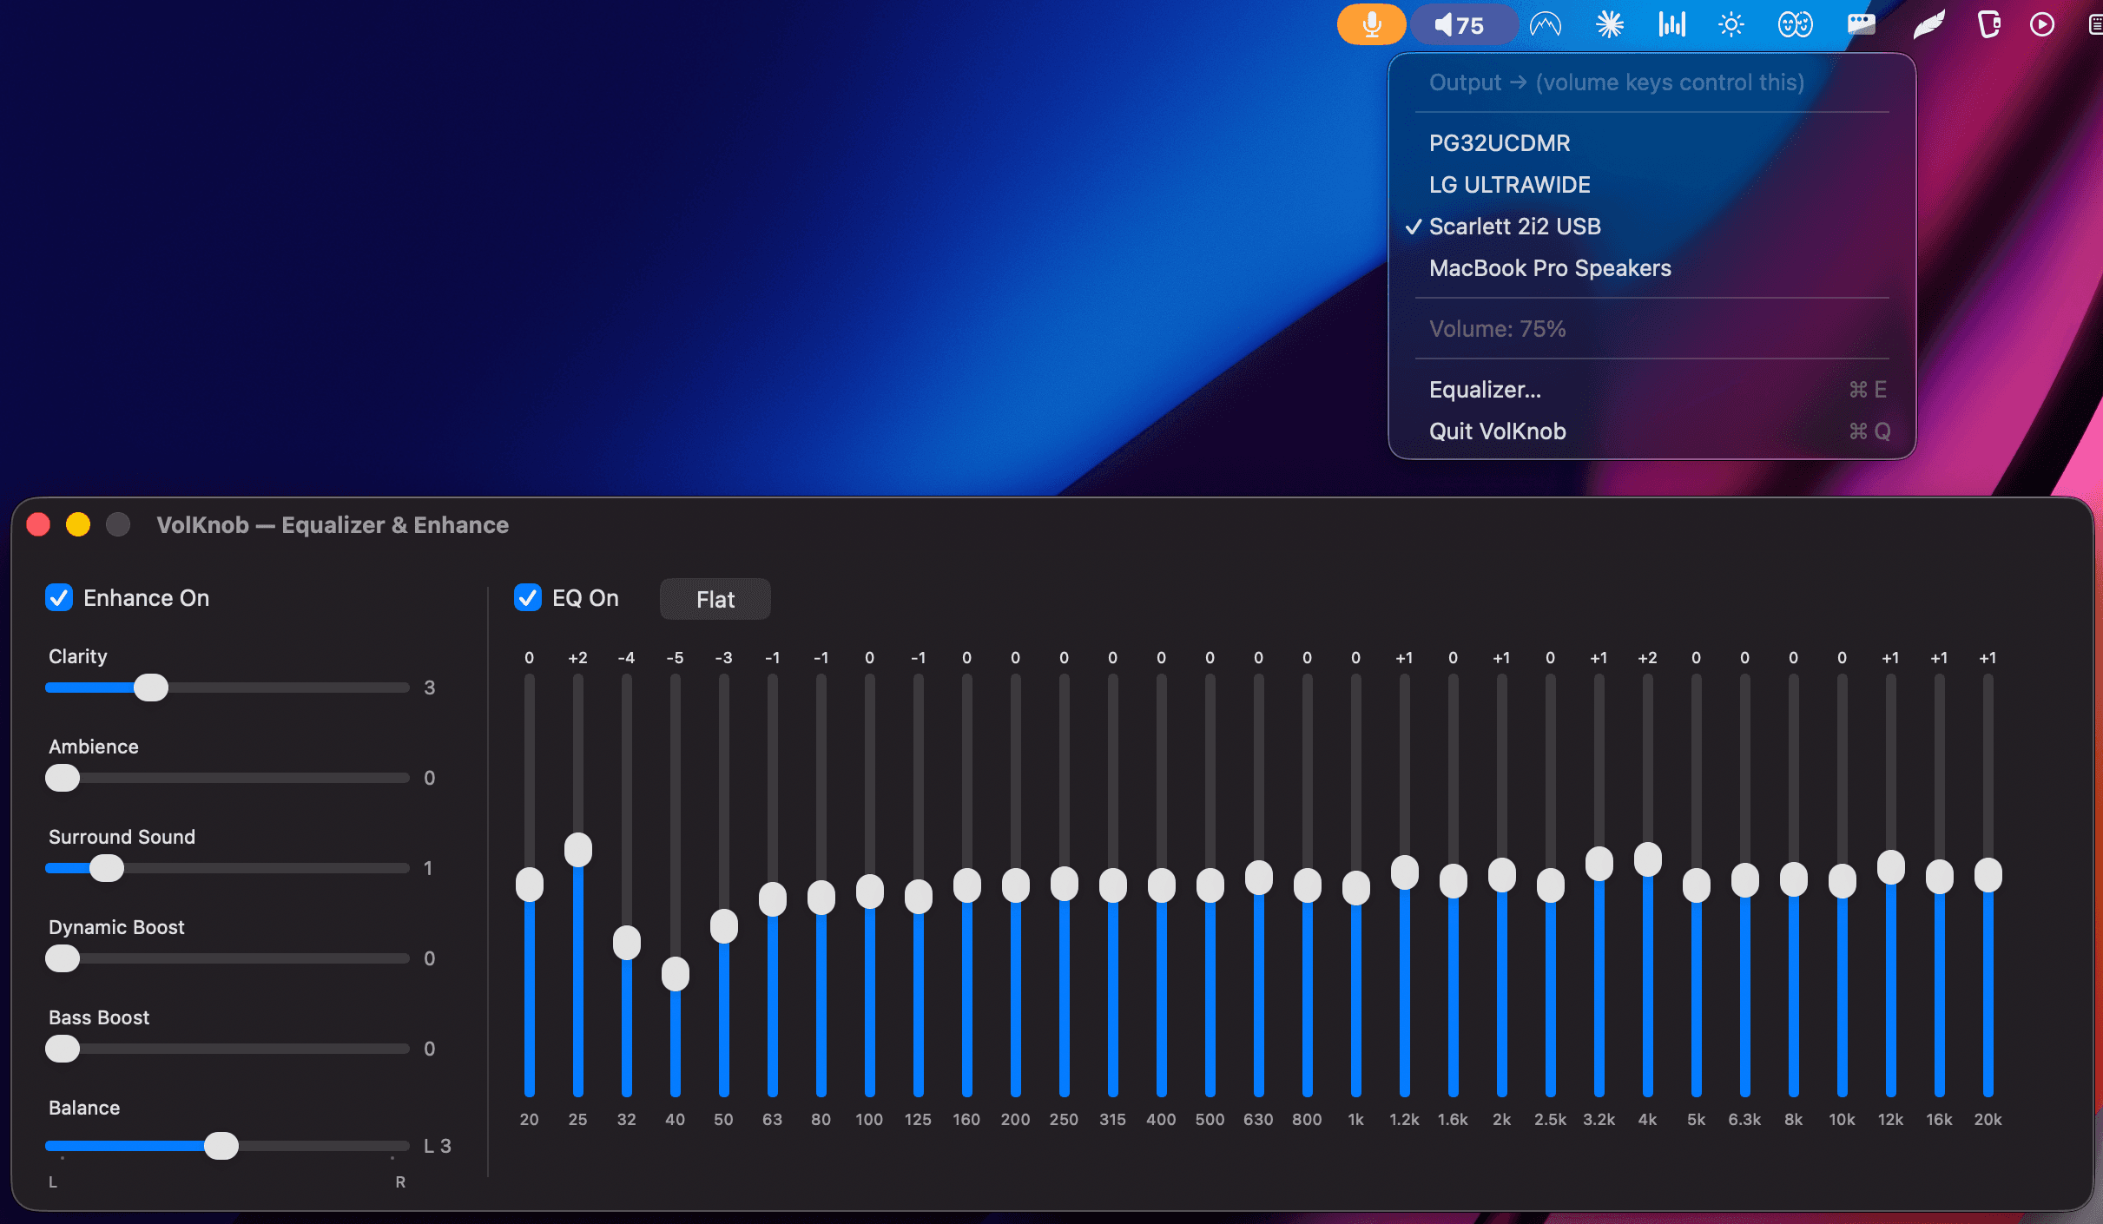Click the window title "VolKnob — Equalizer & Enhance"
Screen dimensions: 2103x1224
pos(333,525)
